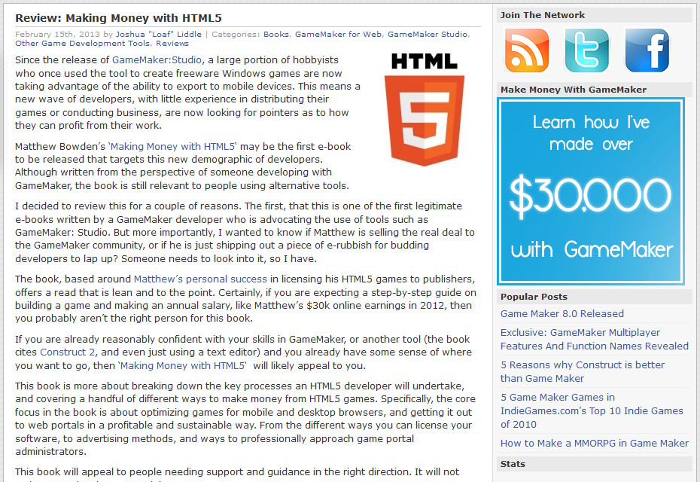
Task: Follow the GameMaker:Studio link in first paragraph
Action: point(157,59)
